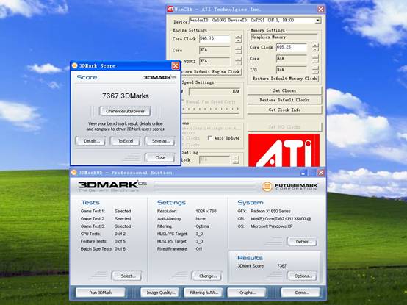Screen dimensions: 407x305
Task: Click the Set Clocks button
Action: (x=284, y=90)
